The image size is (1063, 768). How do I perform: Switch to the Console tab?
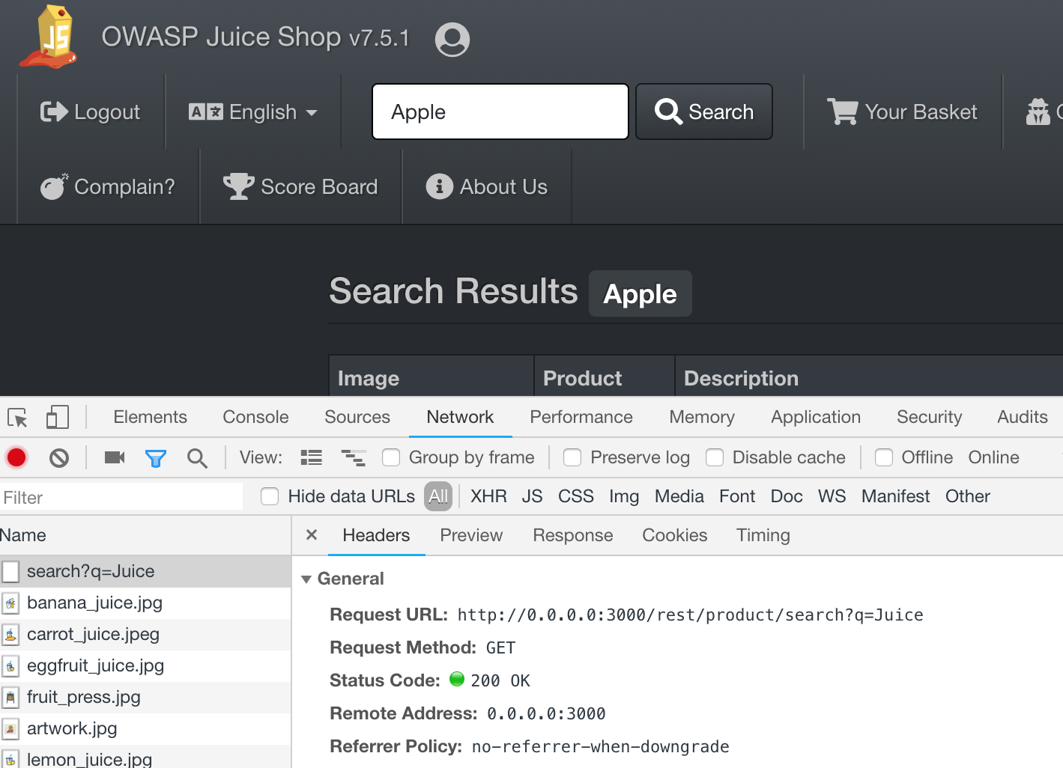click(x=255, y=417)
